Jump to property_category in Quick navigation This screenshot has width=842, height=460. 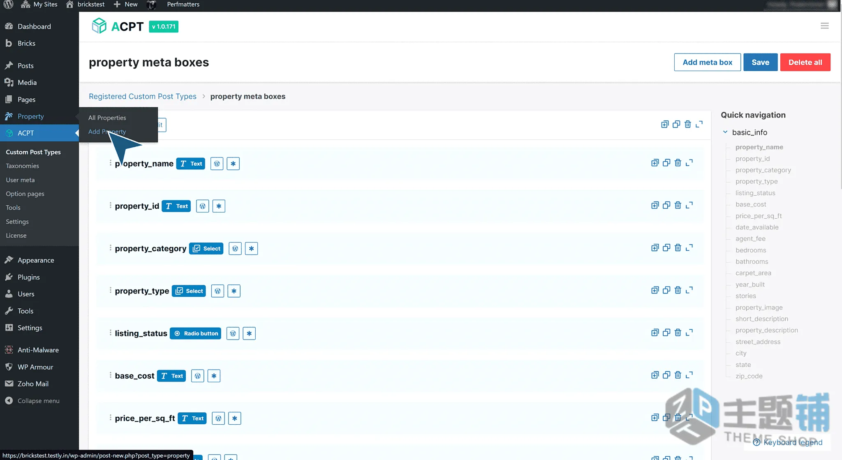[x=763, y=170]
